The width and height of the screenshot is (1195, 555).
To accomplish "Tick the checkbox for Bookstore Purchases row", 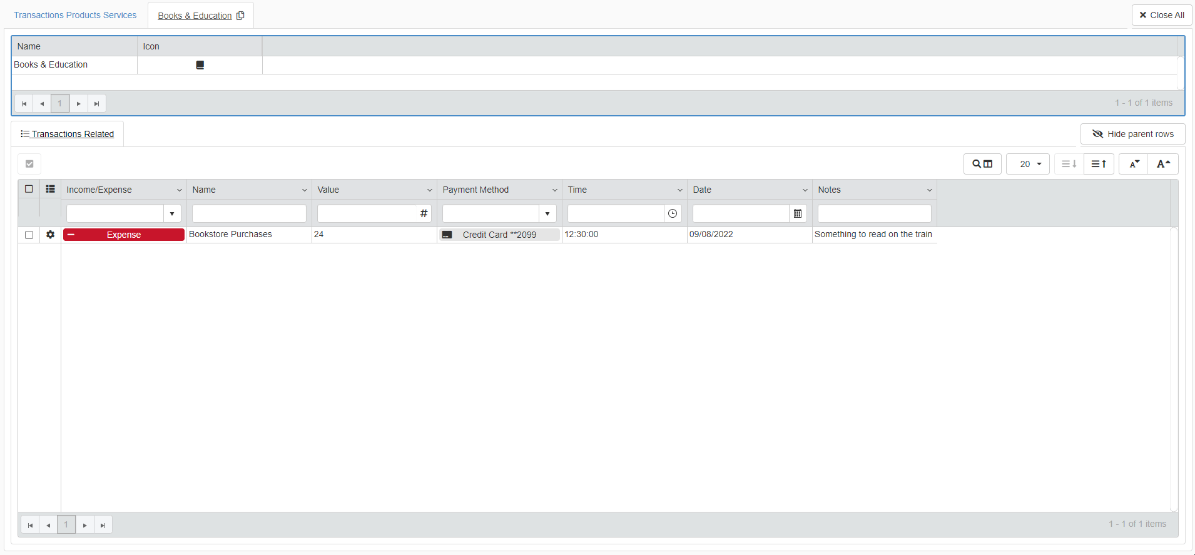I will click(29, 235).
